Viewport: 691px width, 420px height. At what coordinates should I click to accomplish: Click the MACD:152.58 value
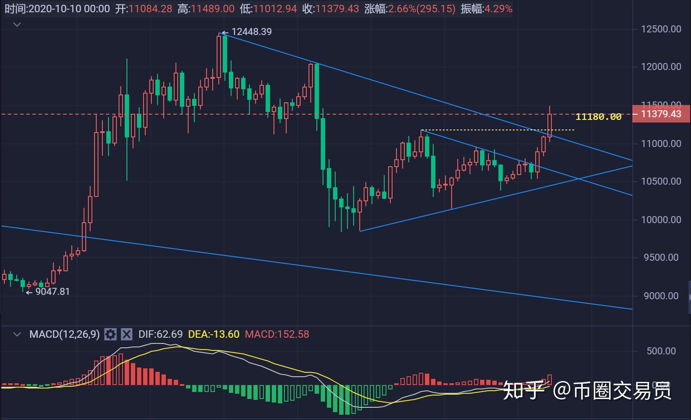pos(277,334)
